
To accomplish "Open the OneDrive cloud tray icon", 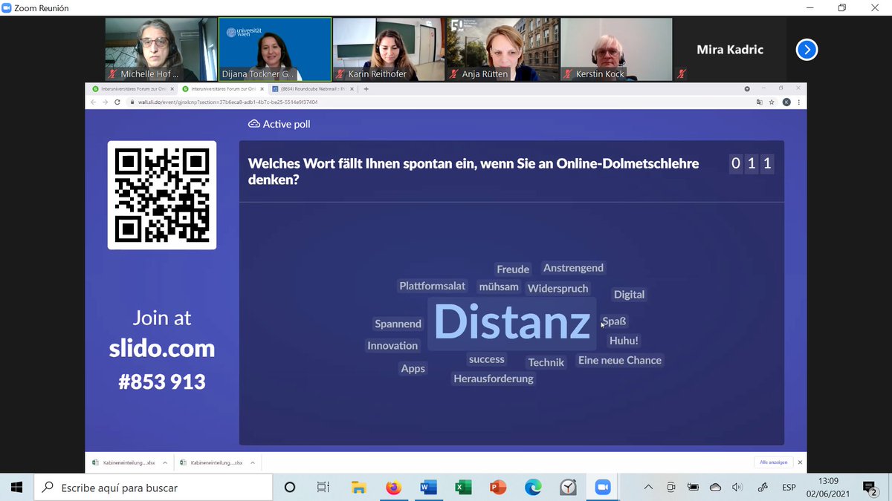I will pyautogui.click(x=715, y=488).
